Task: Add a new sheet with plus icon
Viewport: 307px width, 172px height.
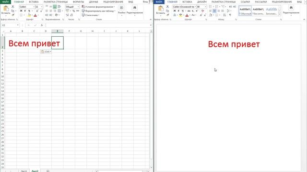Action: 48,171
